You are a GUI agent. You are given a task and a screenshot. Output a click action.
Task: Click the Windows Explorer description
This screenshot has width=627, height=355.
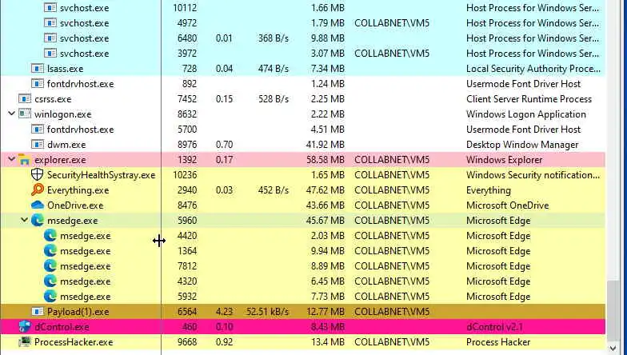pyautogui.click(x=504, y=160)
